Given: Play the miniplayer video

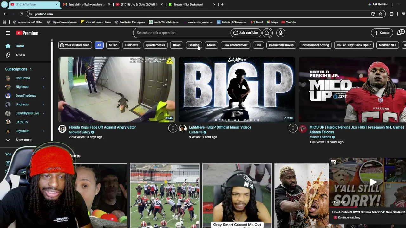Looking at the screenshot, I should point(373,182).
